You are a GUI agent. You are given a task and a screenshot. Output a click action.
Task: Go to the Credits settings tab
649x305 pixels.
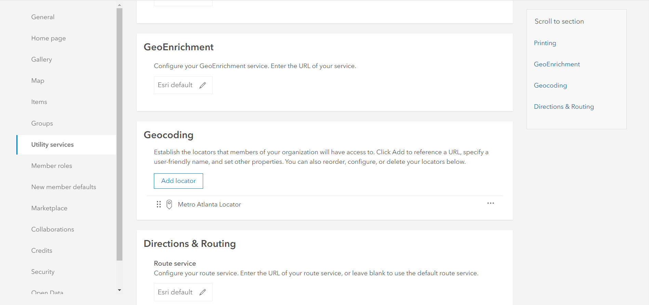42,251
